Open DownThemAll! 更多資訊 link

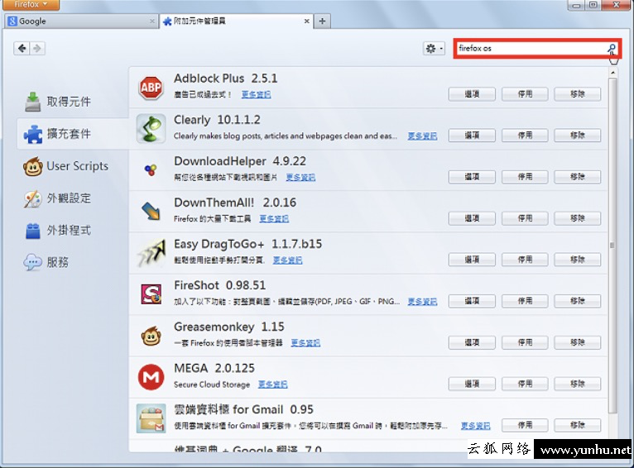274,219
